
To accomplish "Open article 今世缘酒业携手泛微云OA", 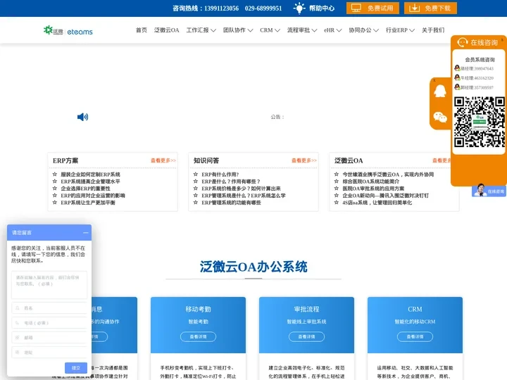I will pos(388,175).
